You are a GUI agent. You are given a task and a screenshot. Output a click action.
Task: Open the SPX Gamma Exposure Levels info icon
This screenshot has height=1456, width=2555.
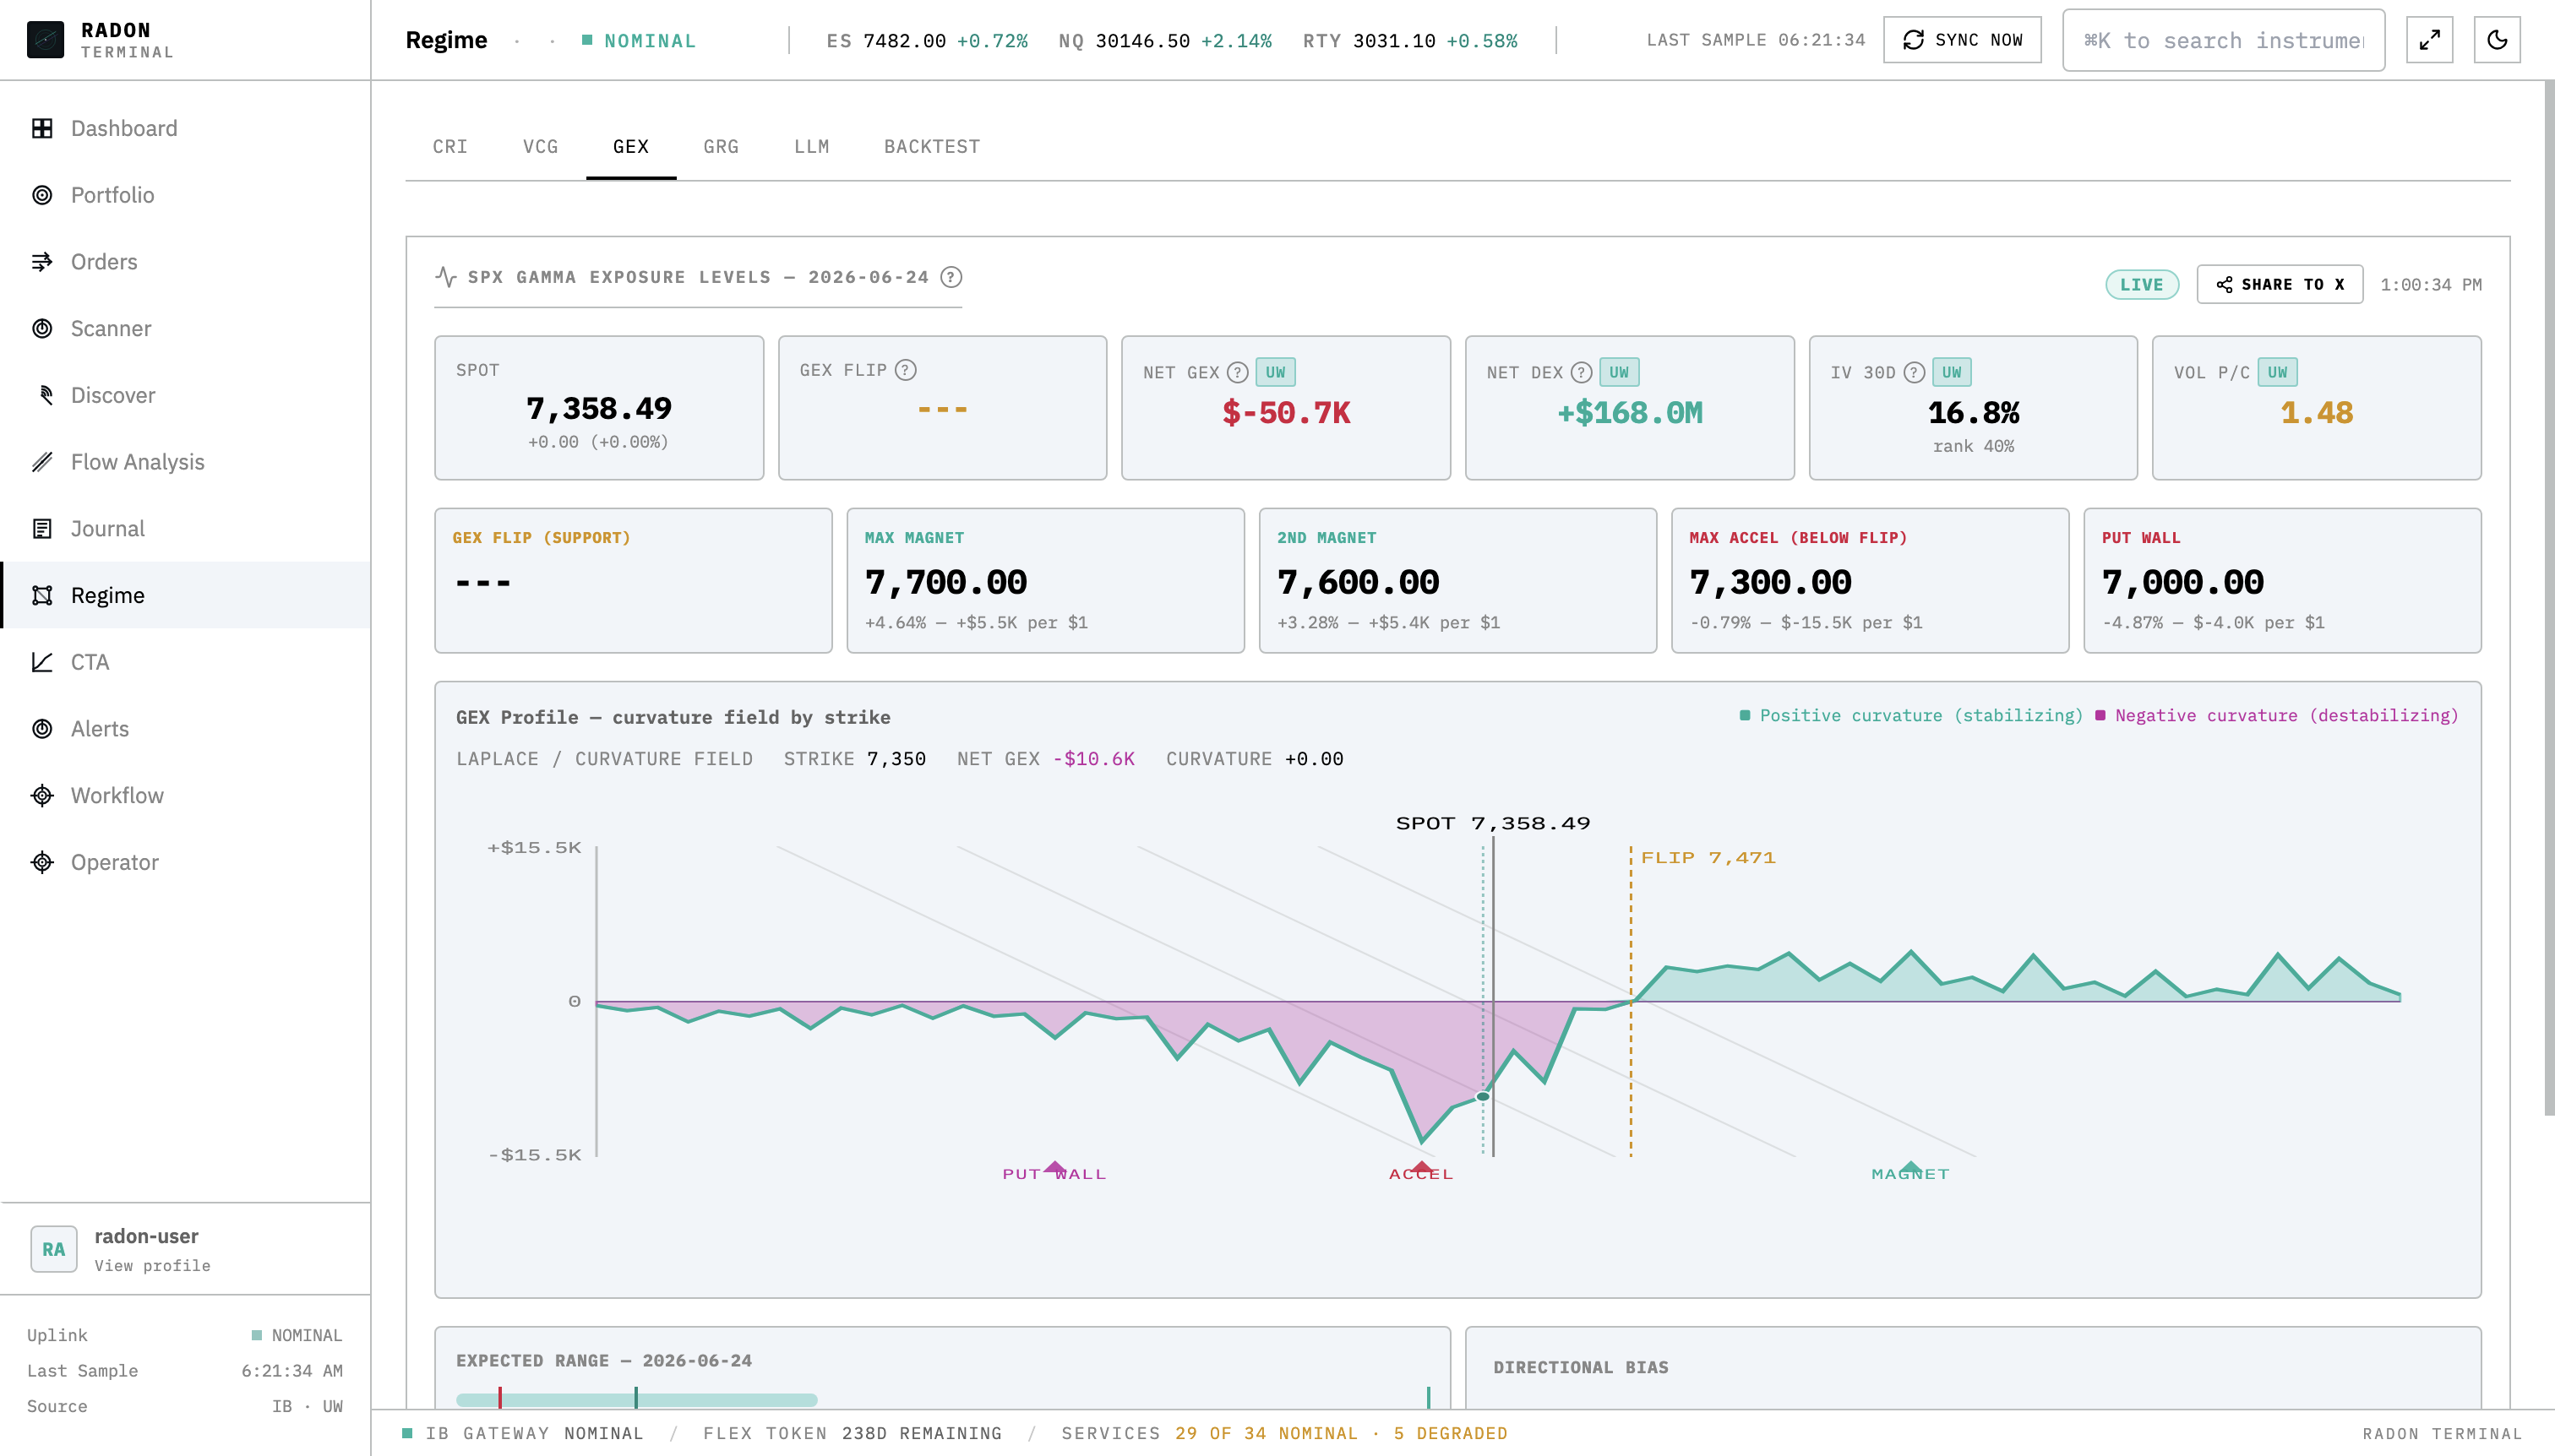click(x=951, y=277)
